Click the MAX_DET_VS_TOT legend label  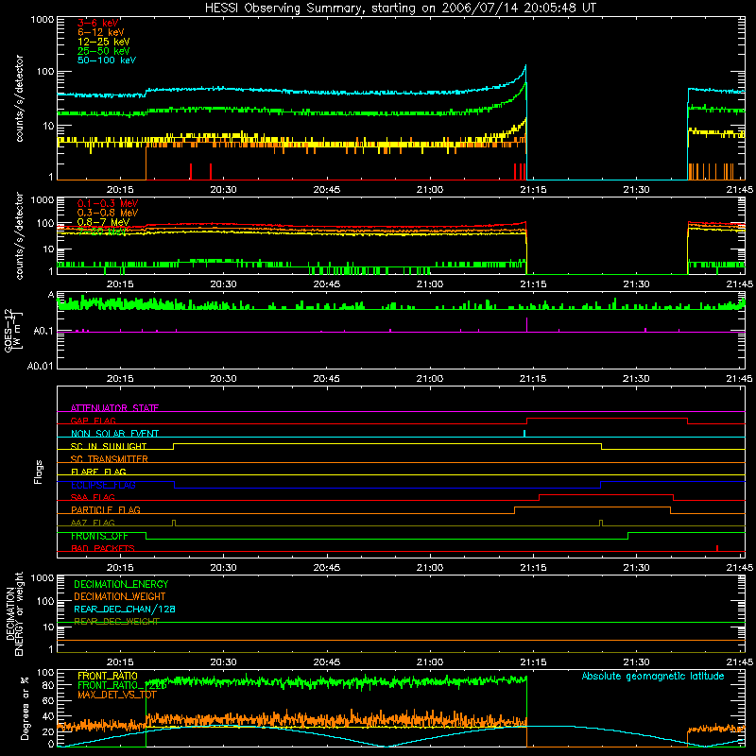point(117,696)
